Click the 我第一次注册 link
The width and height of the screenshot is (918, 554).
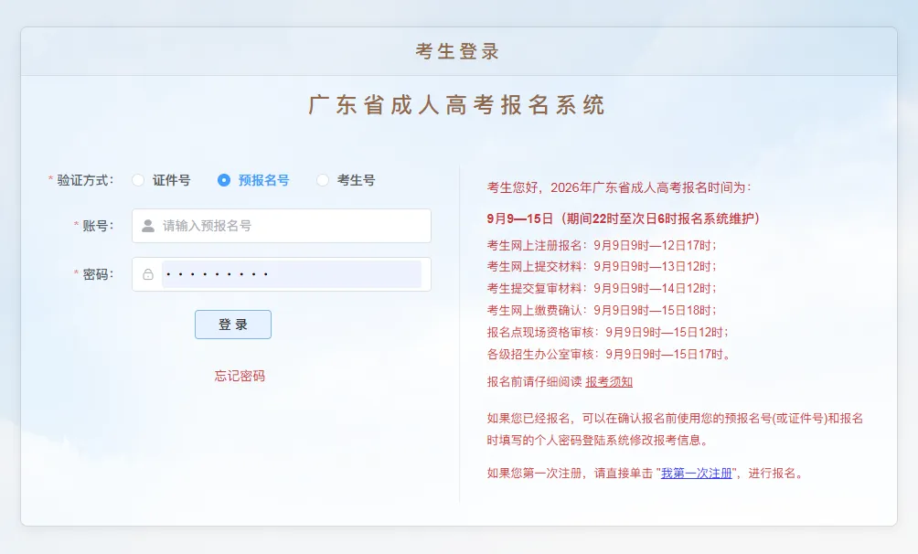tap(697, 474)
